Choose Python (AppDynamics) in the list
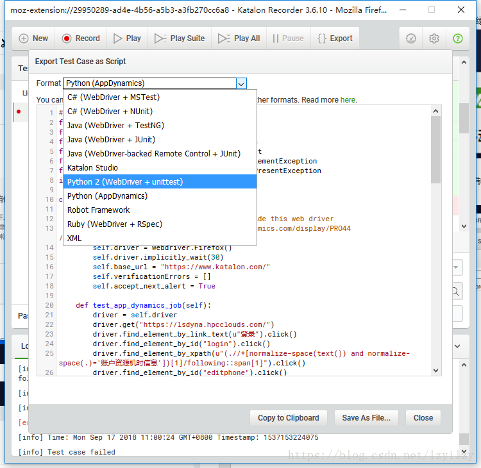 160,196
